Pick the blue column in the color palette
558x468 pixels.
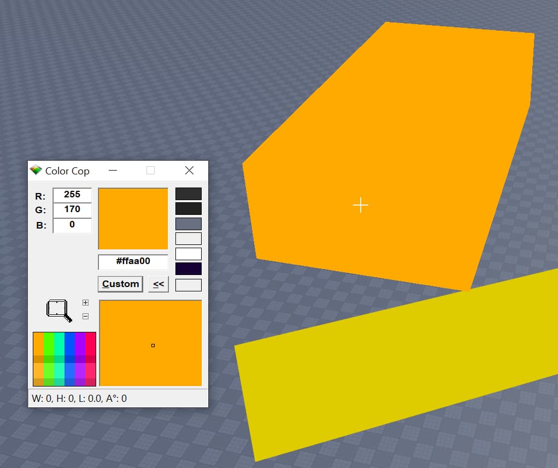[x=70, y=359]
